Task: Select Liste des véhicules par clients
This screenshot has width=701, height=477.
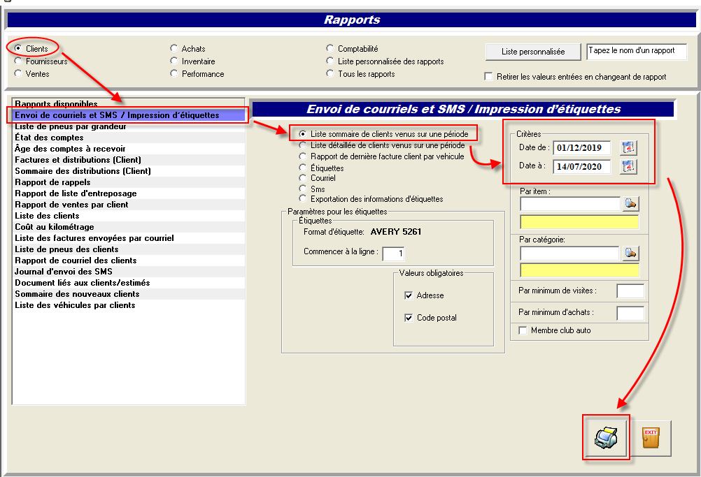Action: pyautogui.click(x=129, y=304)
